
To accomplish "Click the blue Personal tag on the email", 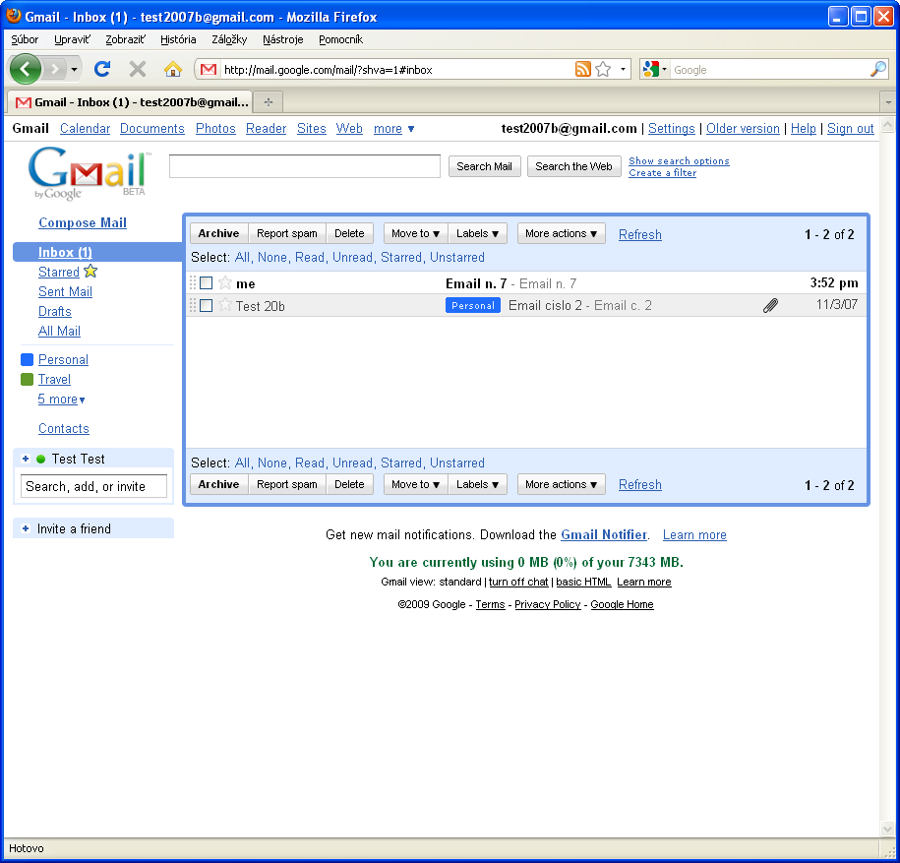I will coord(473,305).
